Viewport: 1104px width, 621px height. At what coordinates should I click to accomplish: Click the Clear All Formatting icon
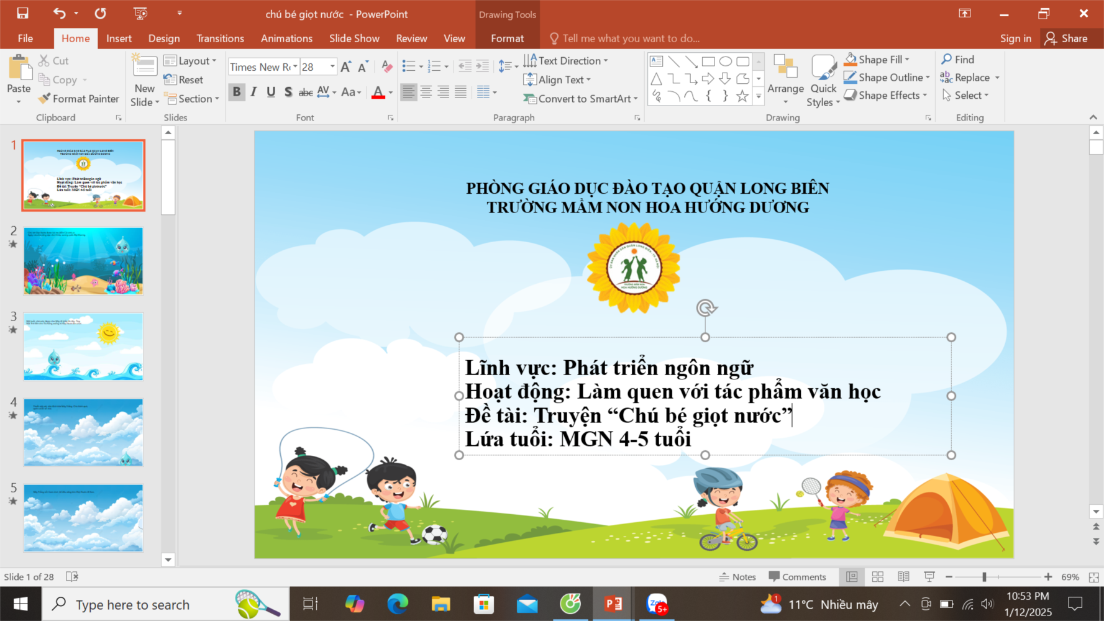[x=386, y=66]
